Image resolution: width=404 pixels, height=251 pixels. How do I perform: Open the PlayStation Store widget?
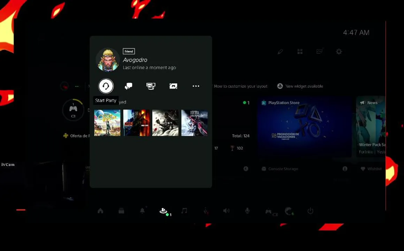(305, 127)
